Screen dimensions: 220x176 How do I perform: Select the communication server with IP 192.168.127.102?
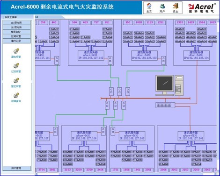[91, 55]
